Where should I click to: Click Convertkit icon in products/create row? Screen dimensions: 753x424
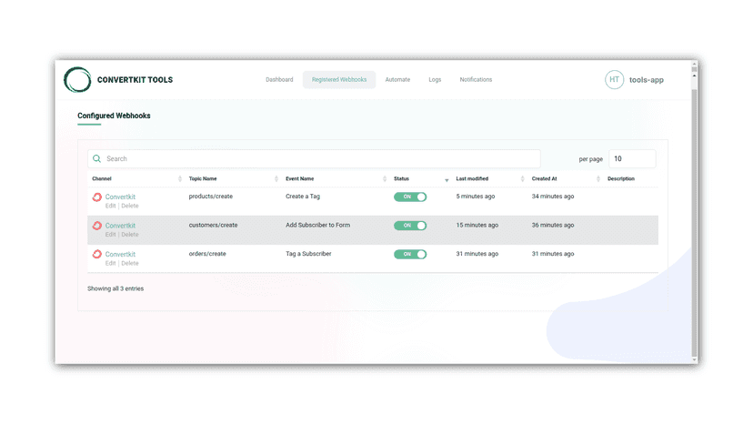click(97, 197)
